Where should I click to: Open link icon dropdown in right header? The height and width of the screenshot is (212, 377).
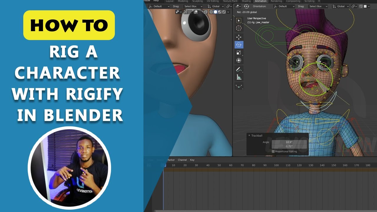[354, 6]
